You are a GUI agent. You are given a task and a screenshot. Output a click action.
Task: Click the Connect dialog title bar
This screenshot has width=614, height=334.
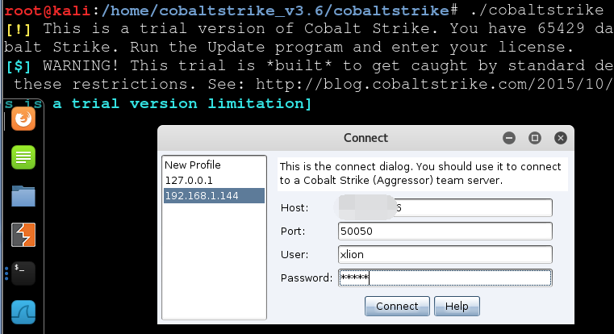[365, 138]
